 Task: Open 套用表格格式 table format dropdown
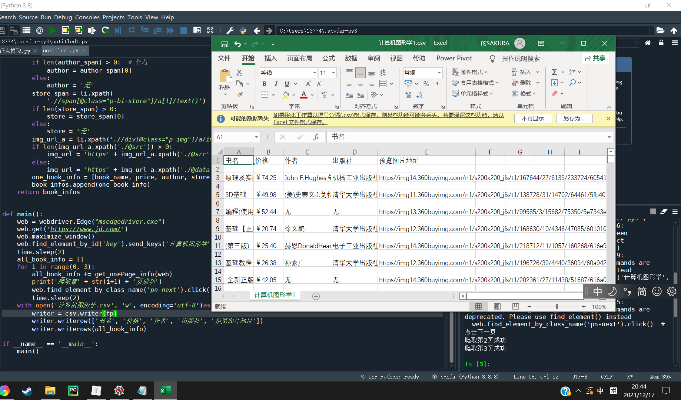click(475, 83)
